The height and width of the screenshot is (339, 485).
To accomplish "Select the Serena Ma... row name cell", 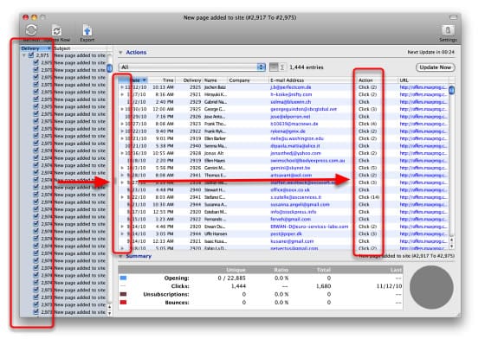I will pos(216,146).
